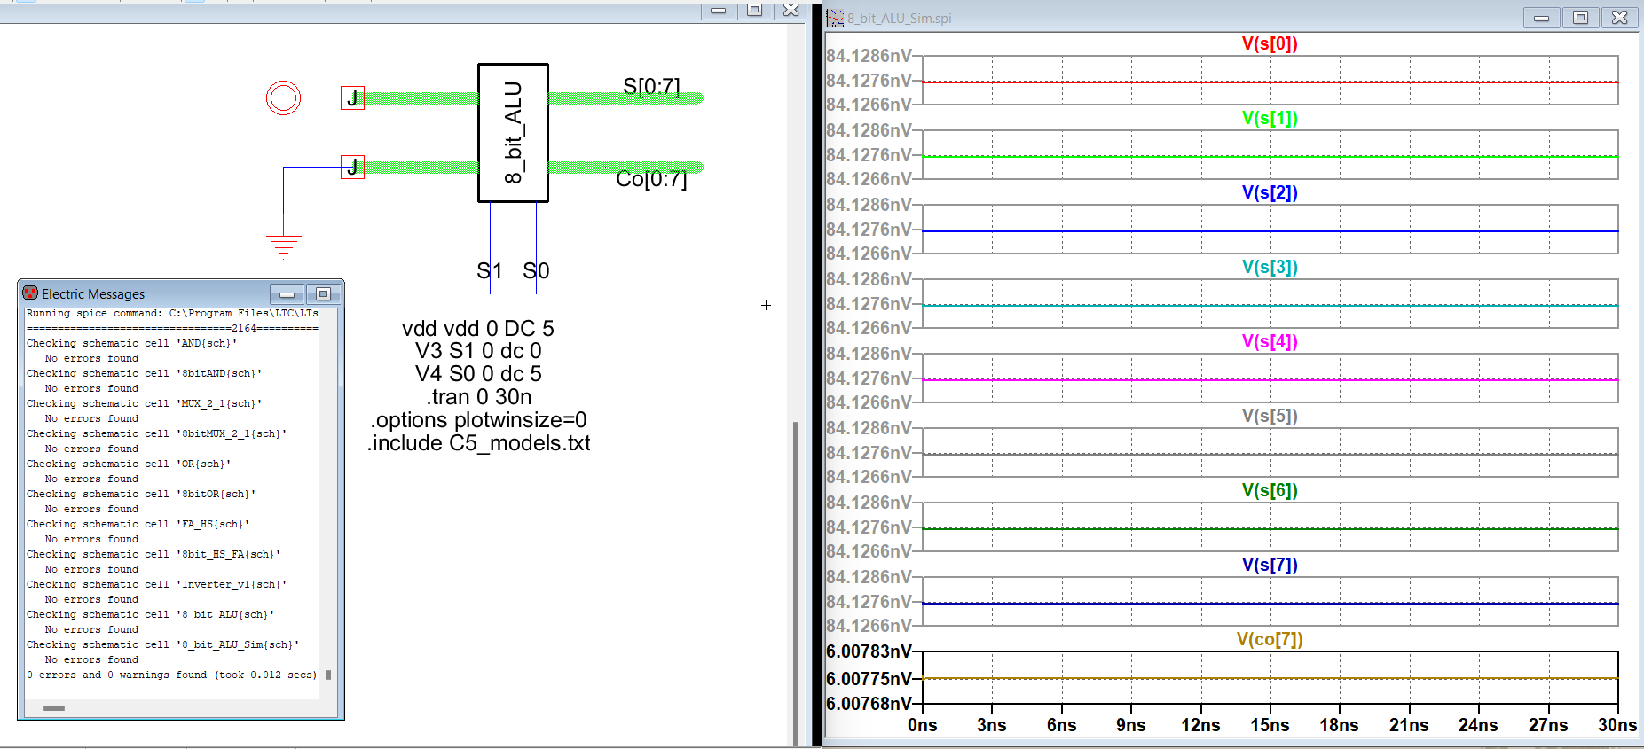Click the 30ns time axis label

1617,725
